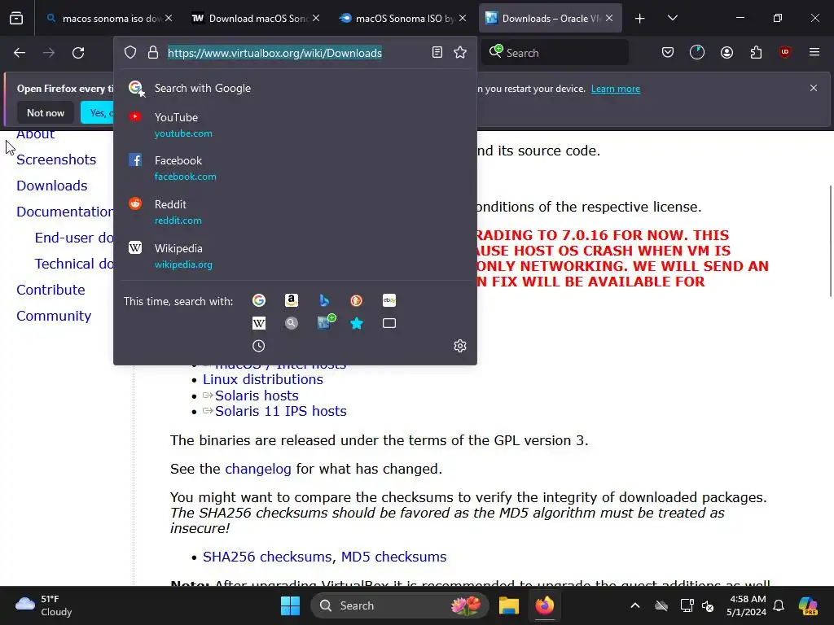Search open tabs via rectangle icon

[x=389, y=323]
